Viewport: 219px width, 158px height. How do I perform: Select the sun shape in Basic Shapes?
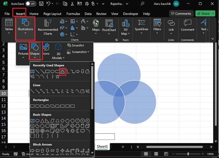[73, 131]
